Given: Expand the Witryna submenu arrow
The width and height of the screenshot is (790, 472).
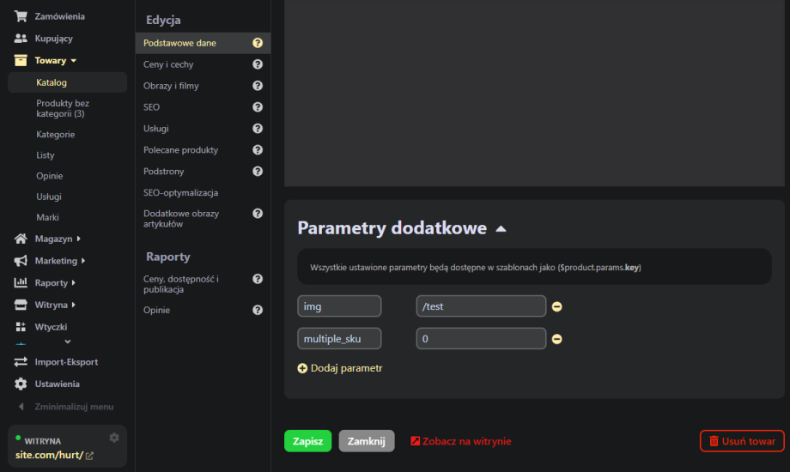Looking at the screenshot, I should (x=74, y=305).
